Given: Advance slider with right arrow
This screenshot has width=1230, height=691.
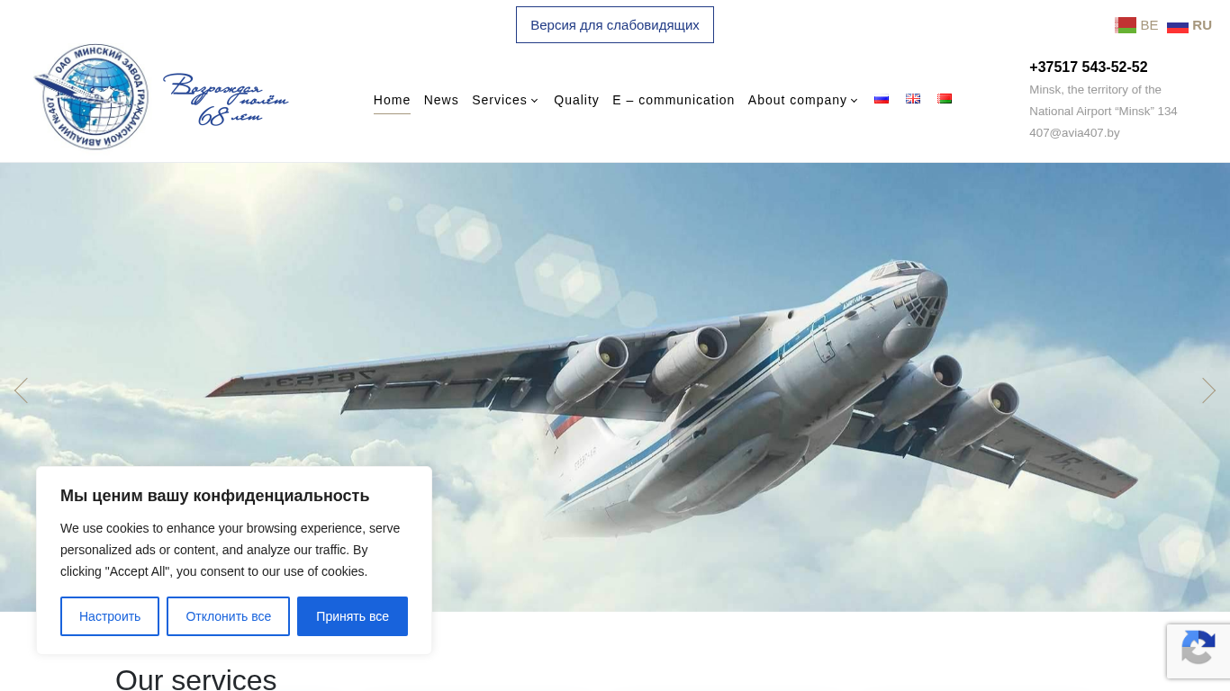Looking at the screenshot, I should [x=1208, y=390].
